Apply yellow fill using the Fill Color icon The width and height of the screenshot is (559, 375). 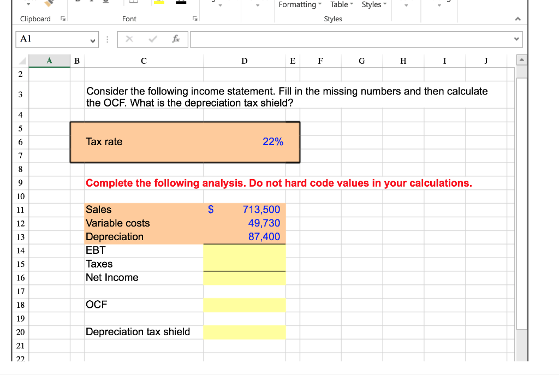coord(158,3)
